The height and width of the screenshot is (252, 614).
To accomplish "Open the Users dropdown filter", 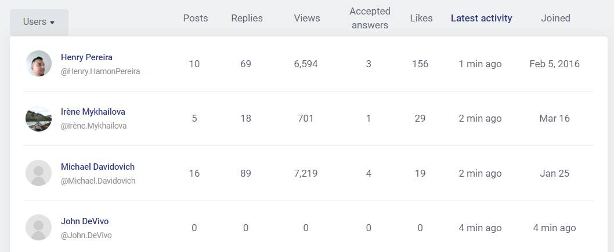I will pos(39,22).
